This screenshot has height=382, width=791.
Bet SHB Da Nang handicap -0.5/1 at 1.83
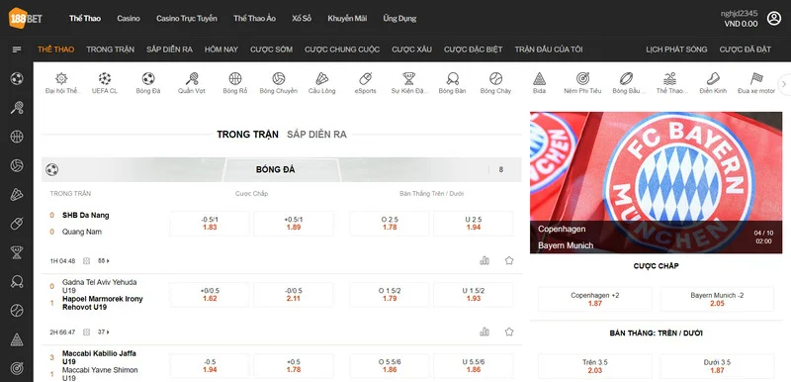(210, 224)
